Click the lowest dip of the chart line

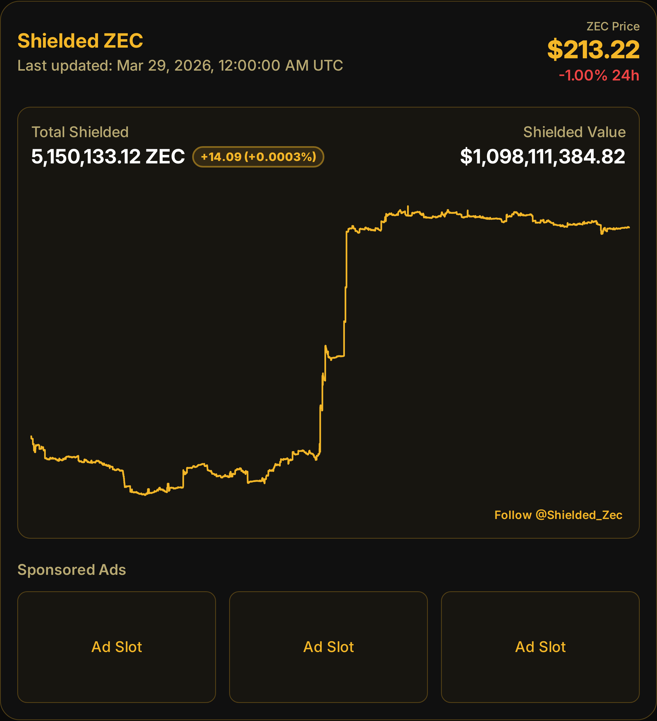(145, 495)
